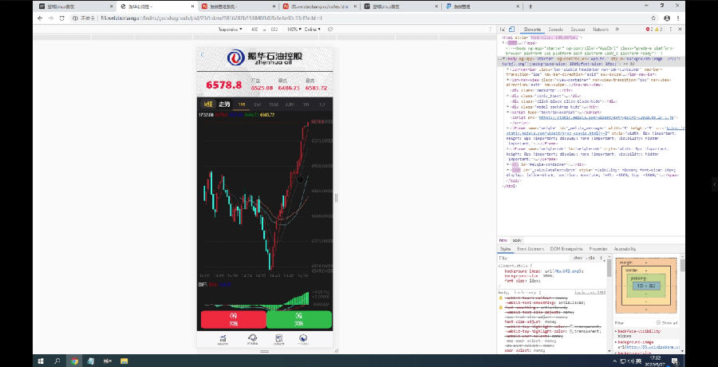Reload the page with the browser refresh icon
Viewport: 718px width, 367px height.
pyautogui.click(x=61, y=18)
